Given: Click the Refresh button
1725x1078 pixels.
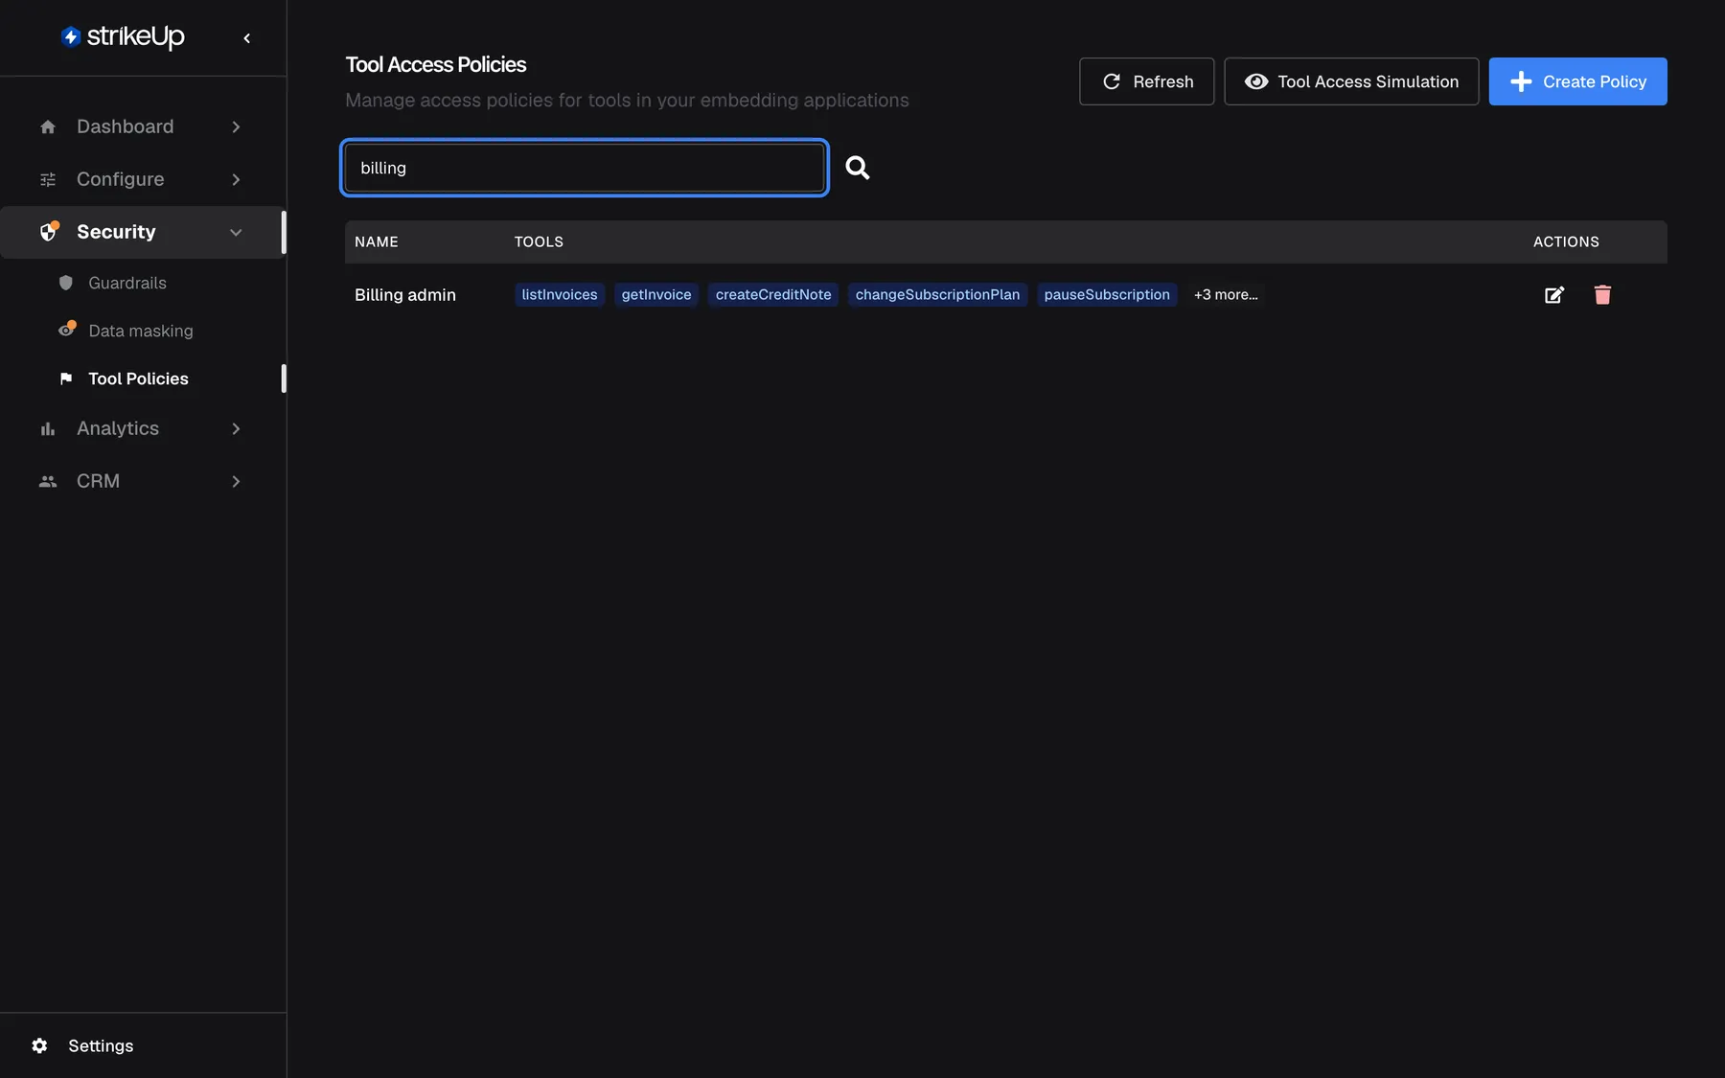Looking at the screenshot, I should [x=1146, y=81].
